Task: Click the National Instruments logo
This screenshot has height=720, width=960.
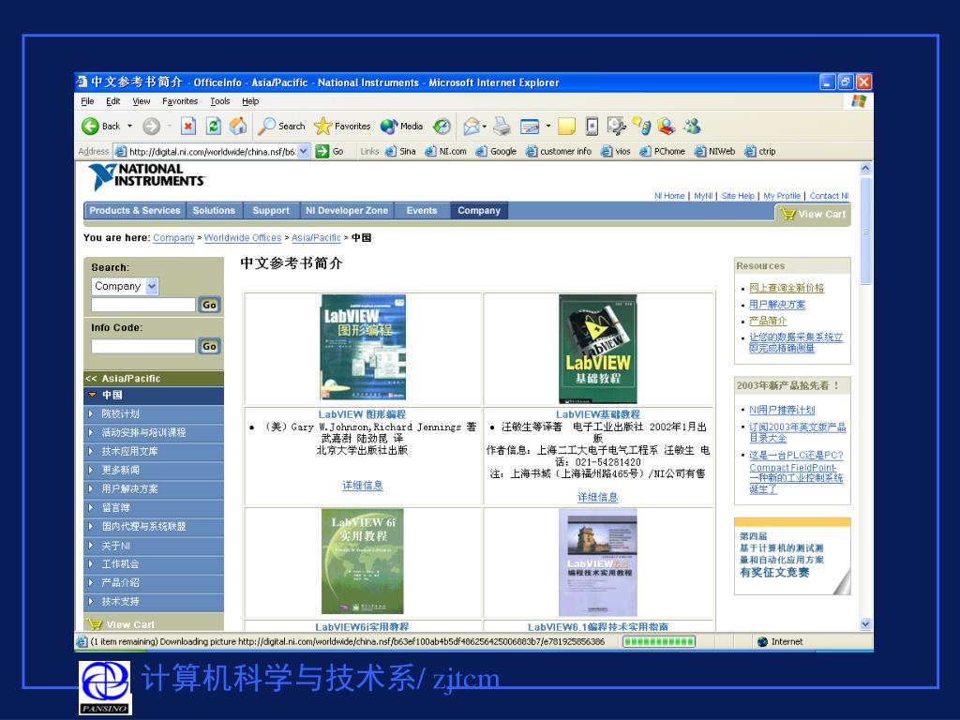Action: tap(146, 176)
